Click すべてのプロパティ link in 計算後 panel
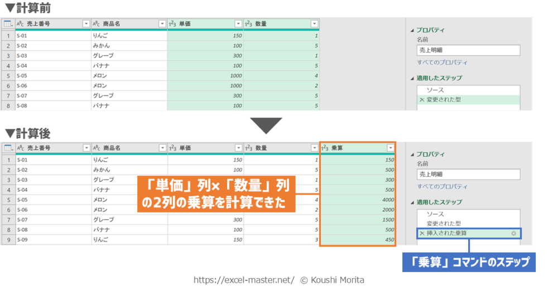This screenshot has width=558, height=286. point(442,186)
